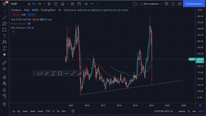Grab the floating drawing toolbar handle
Image resolution: width=206 pixels, height=116 pixels.
tap(34, 73)
